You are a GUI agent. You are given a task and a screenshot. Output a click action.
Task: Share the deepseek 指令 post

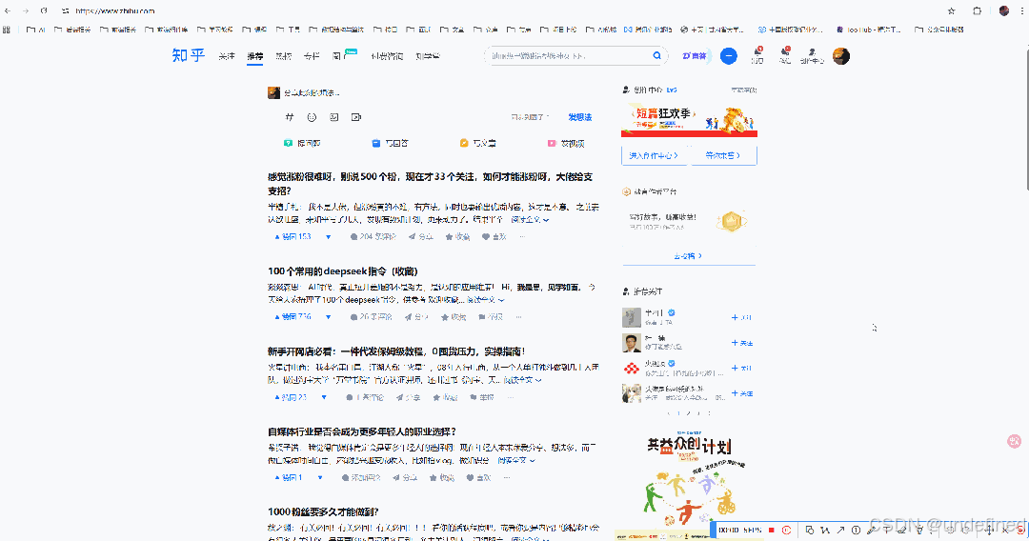(x=416, y=317)
